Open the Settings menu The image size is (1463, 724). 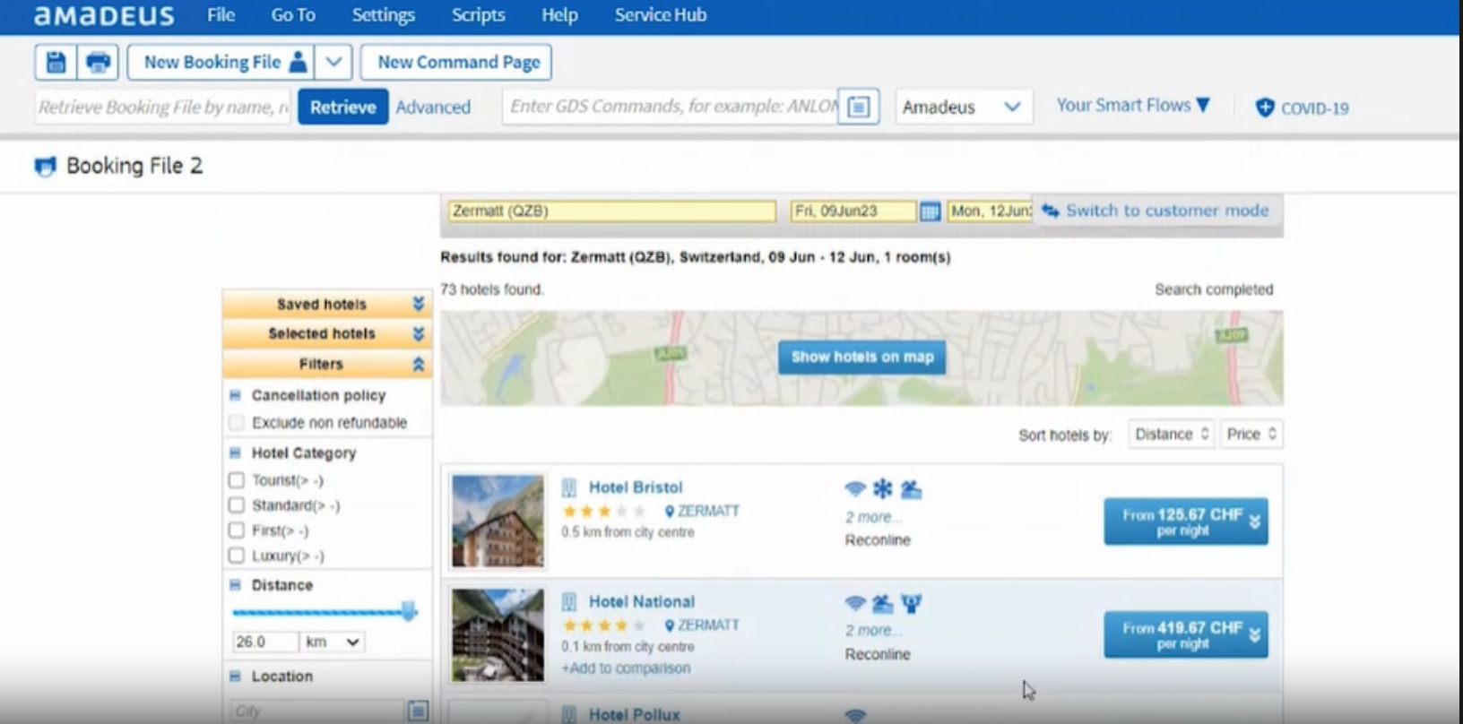pos(384,15)
